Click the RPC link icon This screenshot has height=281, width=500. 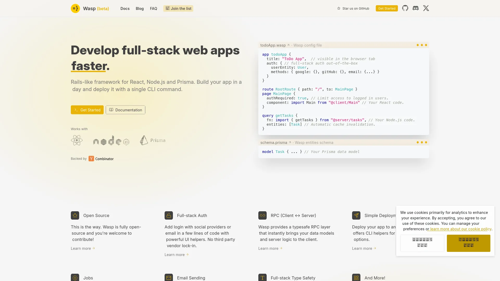[x=262, y=215]
